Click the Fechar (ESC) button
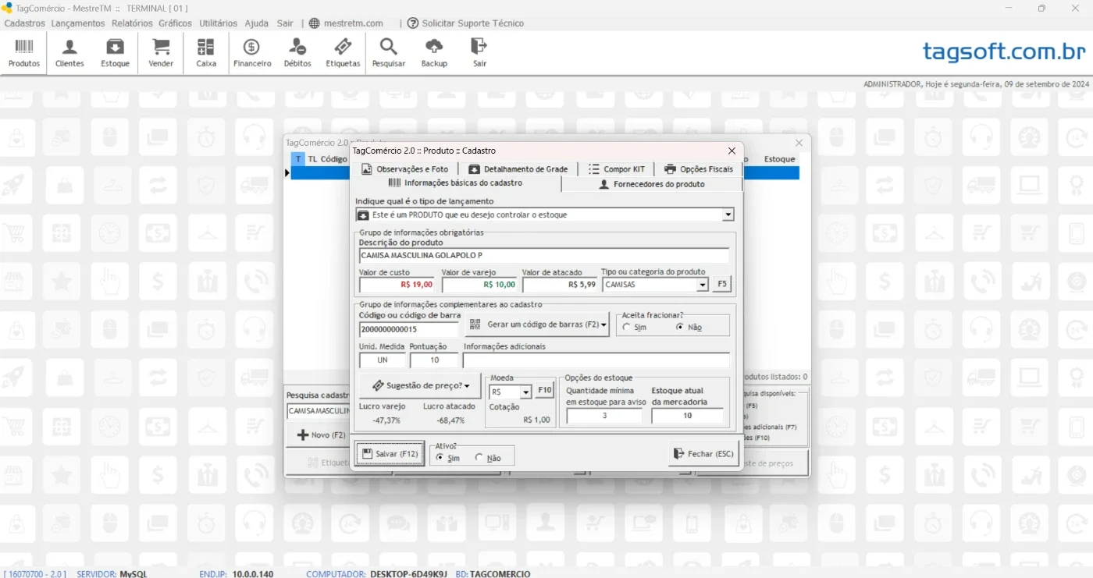 click(x=703, y=453)
